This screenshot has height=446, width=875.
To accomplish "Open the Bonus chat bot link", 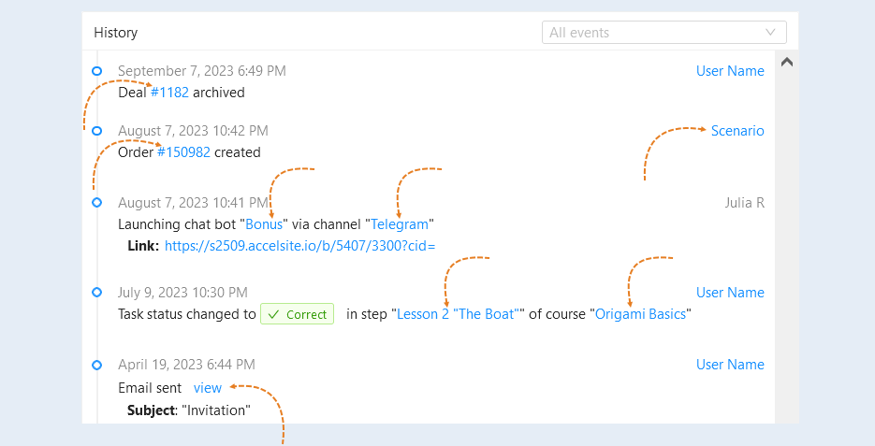I will pyautogui.click(x=264, y=224).
